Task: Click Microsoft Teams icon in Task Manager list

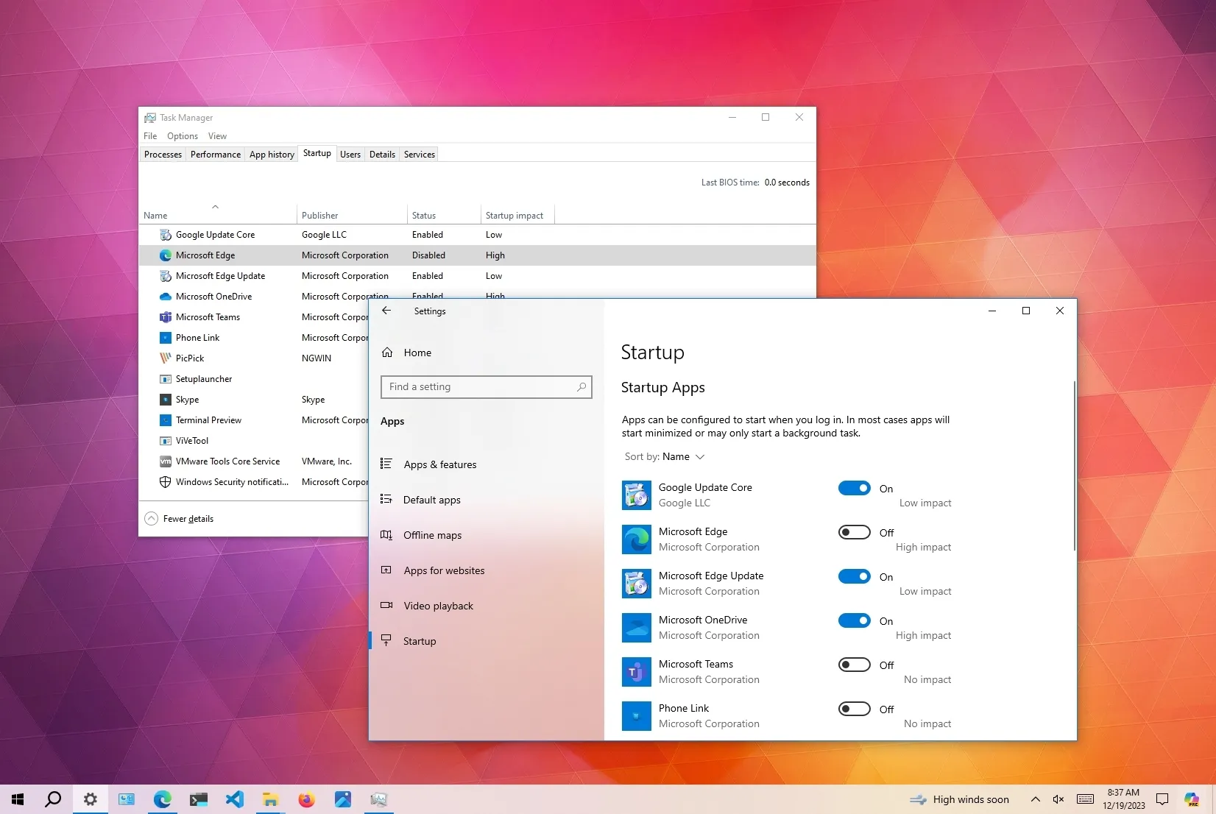Action: tap(166, 317)
